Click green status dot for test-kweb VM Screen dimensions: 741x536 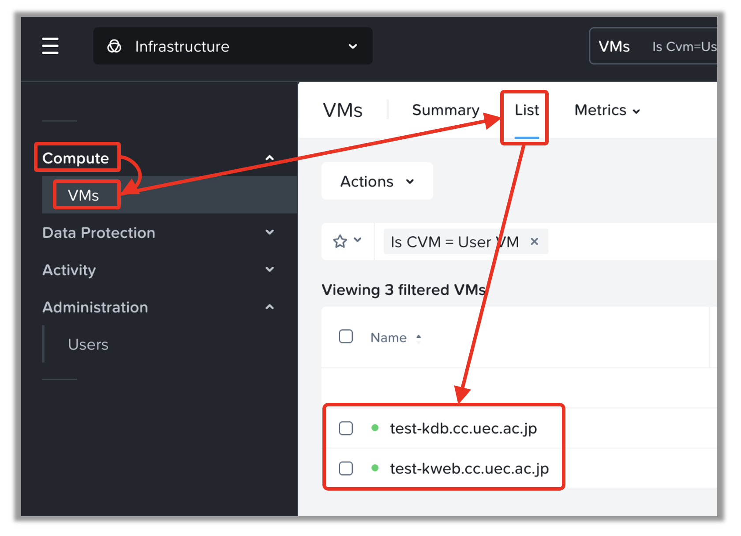(375, 468)
